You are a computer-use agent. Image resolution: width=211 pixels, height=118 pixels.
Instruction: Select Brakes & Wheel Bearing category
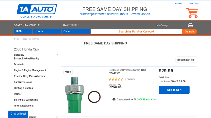(27, 58)
